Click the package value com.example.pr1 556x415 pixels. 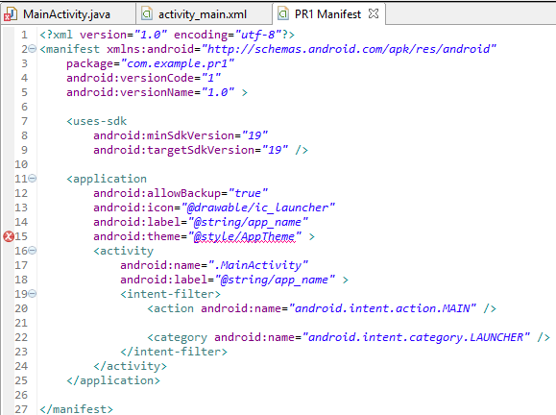click(178, 63)
